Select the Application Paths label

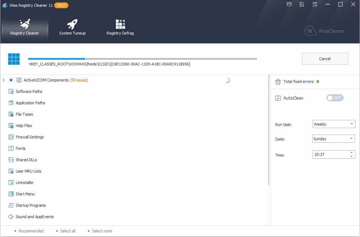point(30,103)
